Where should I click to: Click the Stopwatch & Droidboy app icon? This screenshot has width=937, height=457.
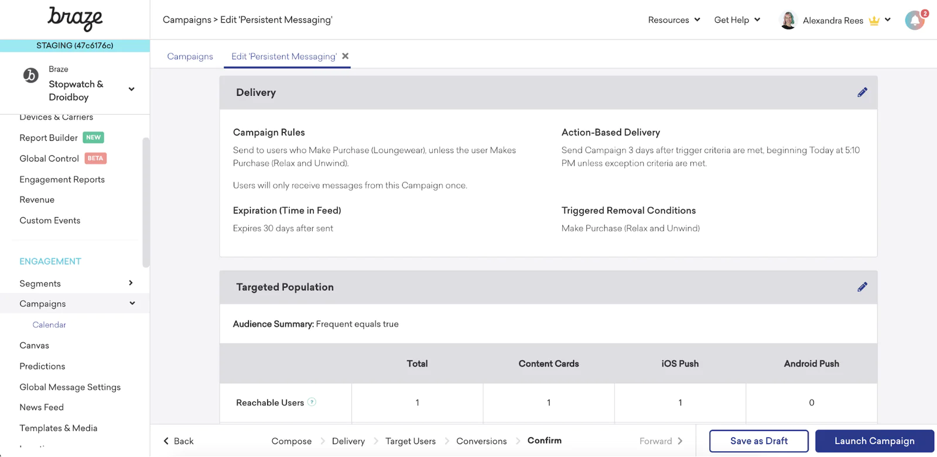(x=30, y=76)
